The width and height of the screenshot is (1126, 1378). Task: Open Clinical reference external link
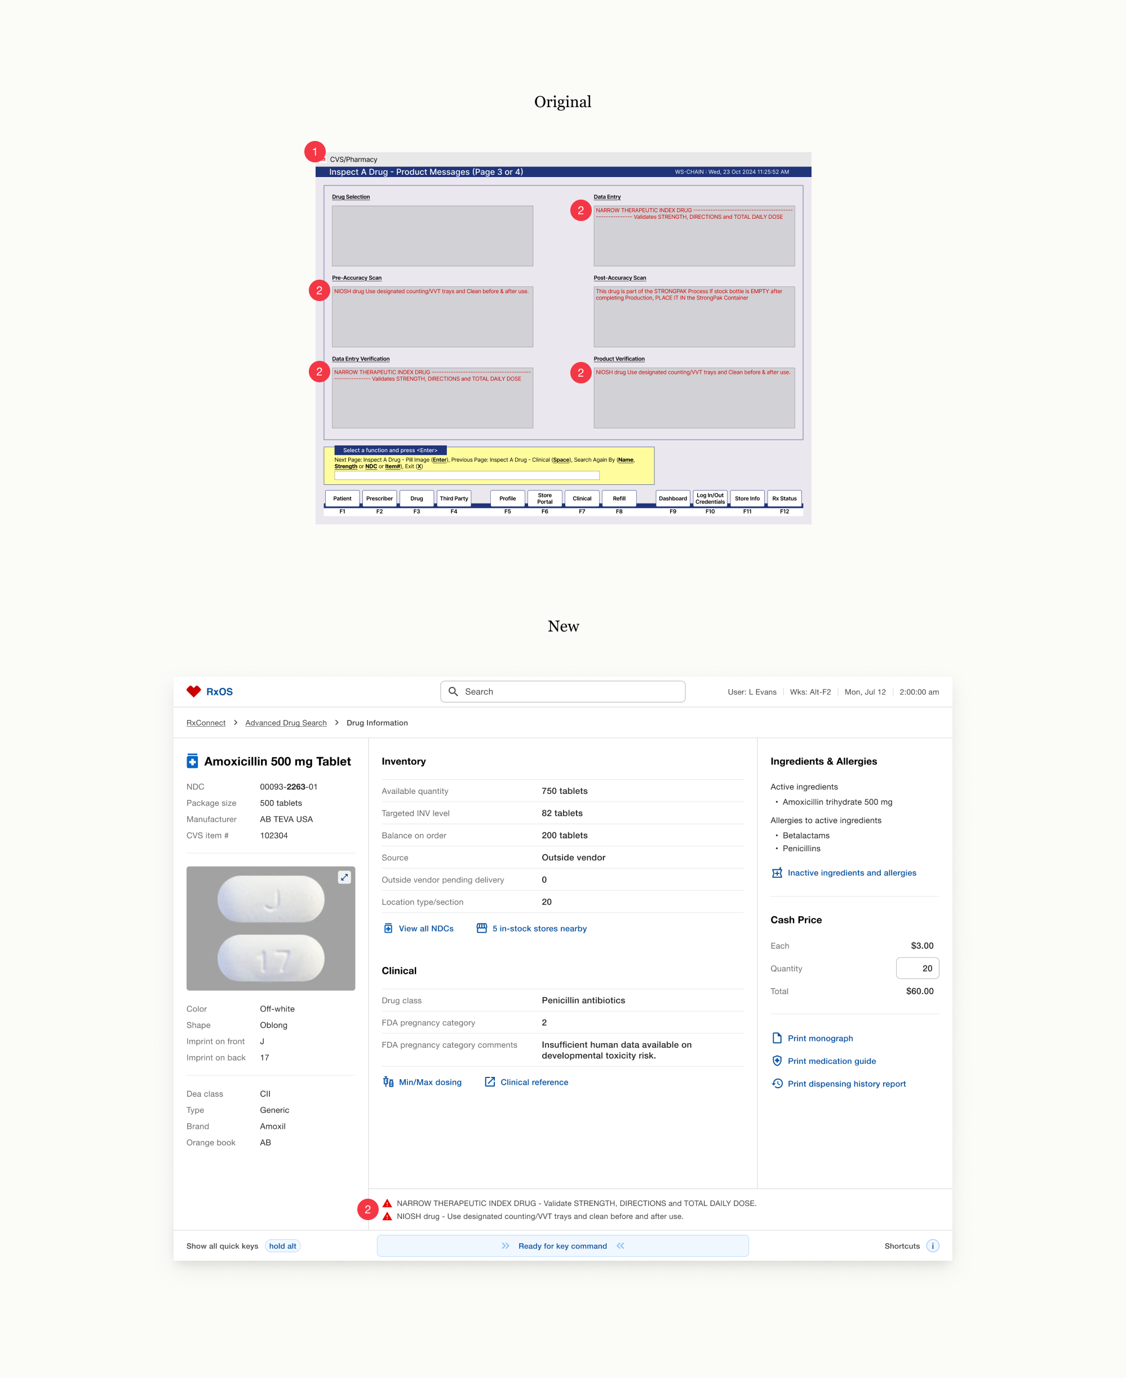click(x=533, y=1082)
